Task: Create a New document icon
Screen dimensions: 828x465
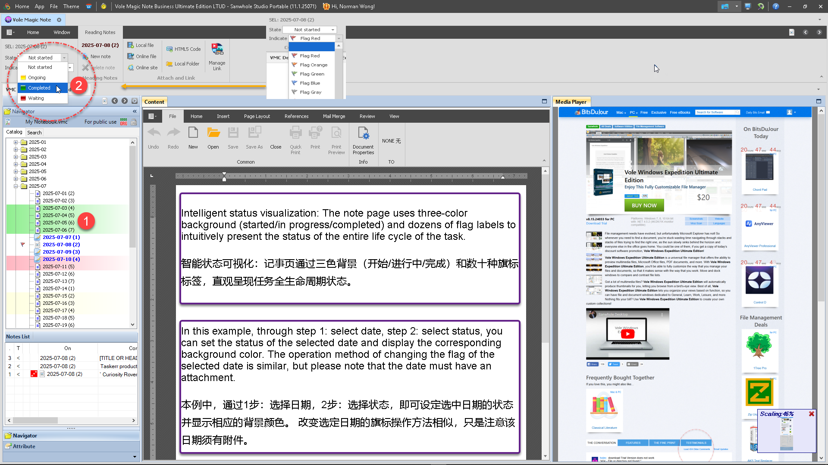Action: click(193, 133)
